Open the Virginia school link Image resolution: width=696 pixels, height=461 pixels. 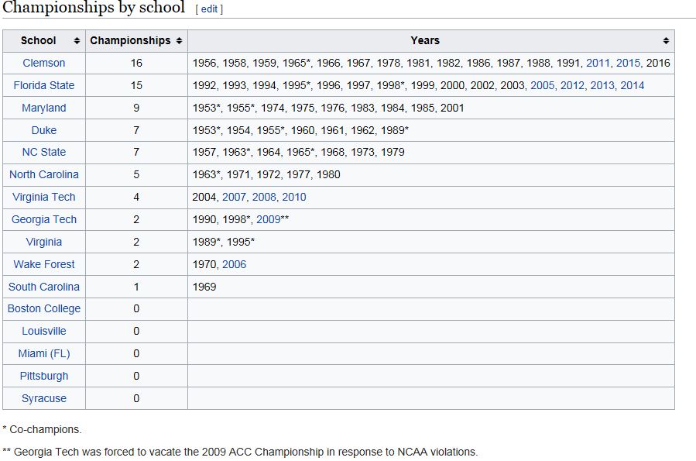pos(44,242)
